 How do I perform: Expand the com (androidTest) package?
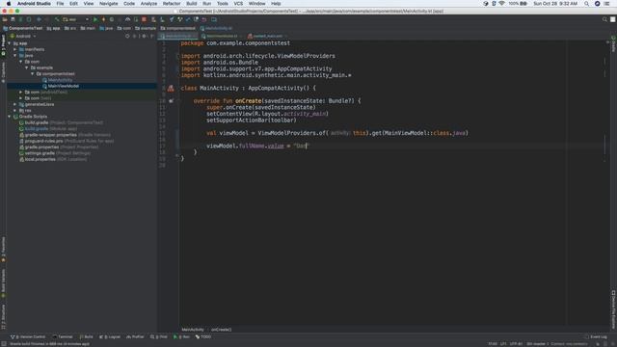pyautogui.click(x=21, y=93)
